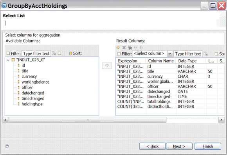Select workingbalance in Available Columns

click(x=36, y=82)
